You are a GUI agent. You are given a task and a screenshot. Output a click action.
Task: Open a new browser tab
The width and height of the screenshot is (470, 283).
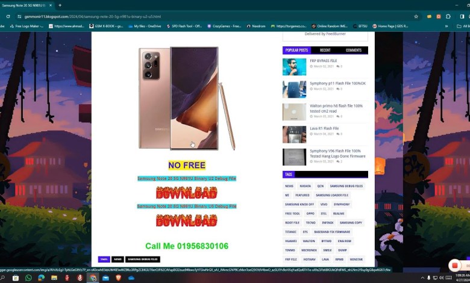pyautogui.click(x=60, y=5)
